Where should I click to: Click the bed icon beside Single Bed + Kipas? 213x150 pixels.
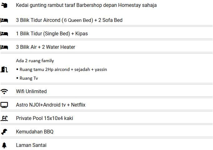click(x=4, y=33)
